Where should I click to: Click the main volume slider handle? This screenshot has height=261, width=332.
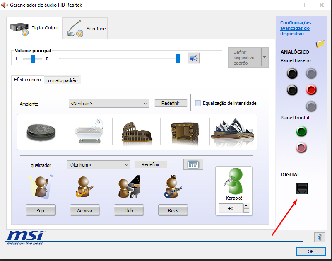(178, 58)
